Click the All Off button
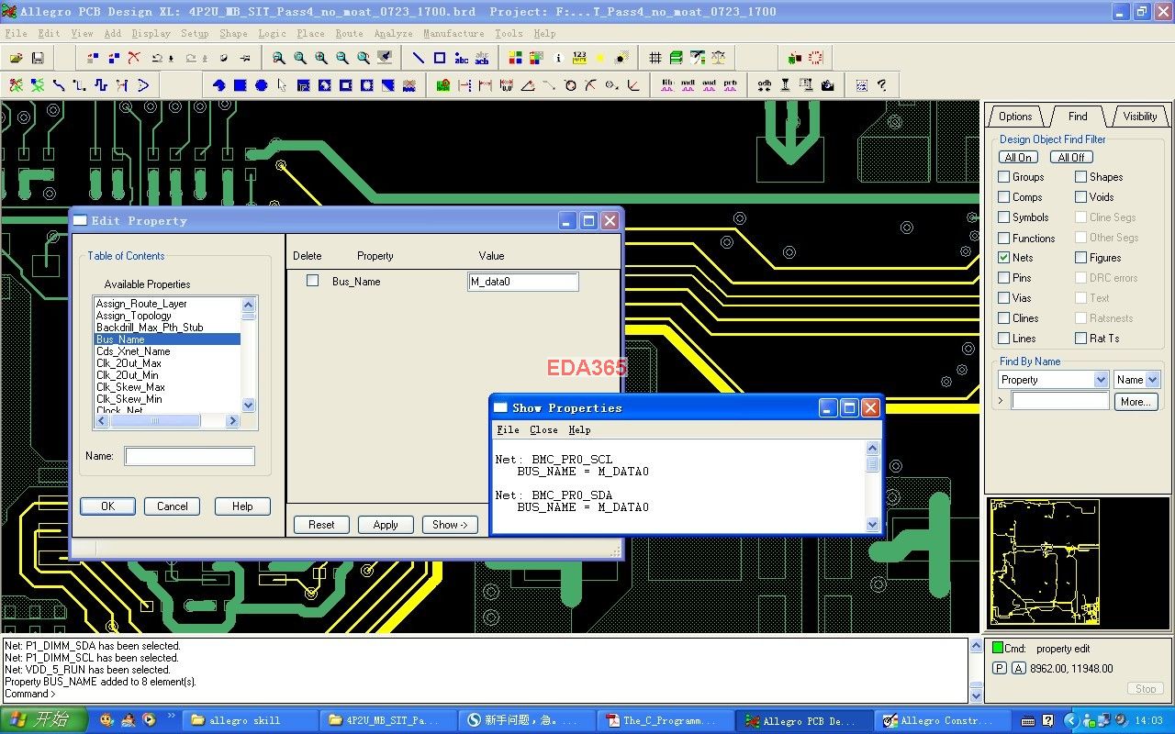 pyautogui.click(x=1070, y=157)
